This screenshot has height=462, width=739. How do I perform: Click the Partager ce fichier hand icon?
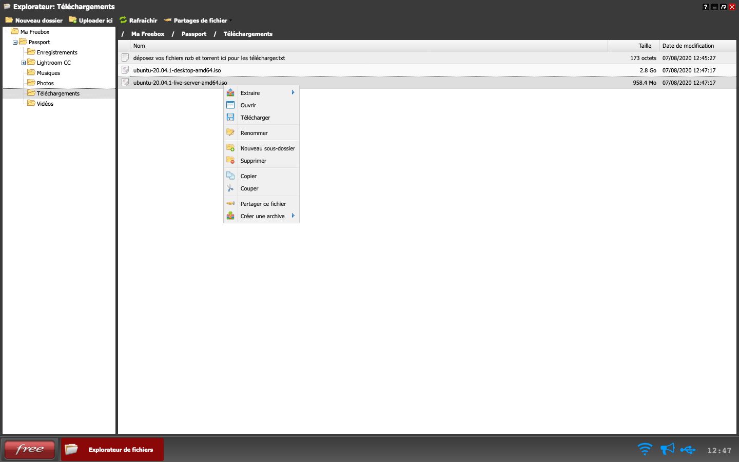(x=230, y=203)
